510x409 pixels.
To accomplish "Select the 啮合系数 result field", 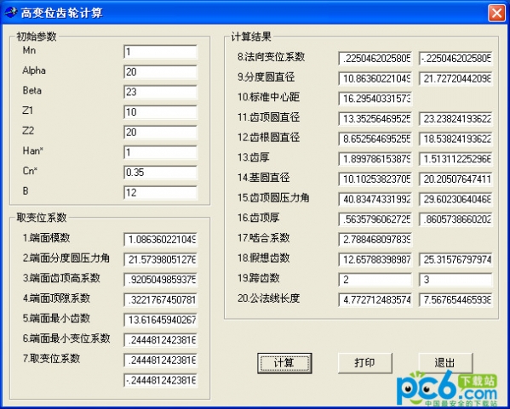I will coord(375,240).
